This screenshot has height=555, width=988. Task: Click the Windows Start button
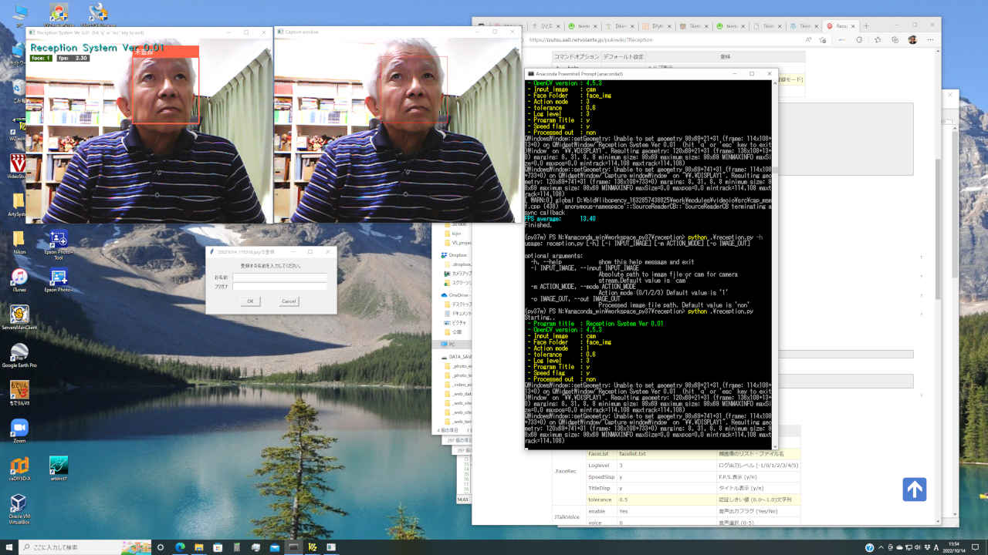tap(8, 547)
